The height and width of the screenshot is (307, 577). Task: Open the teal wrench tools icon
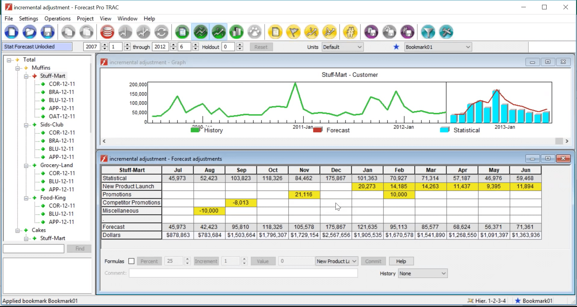(x=446, y=32)
